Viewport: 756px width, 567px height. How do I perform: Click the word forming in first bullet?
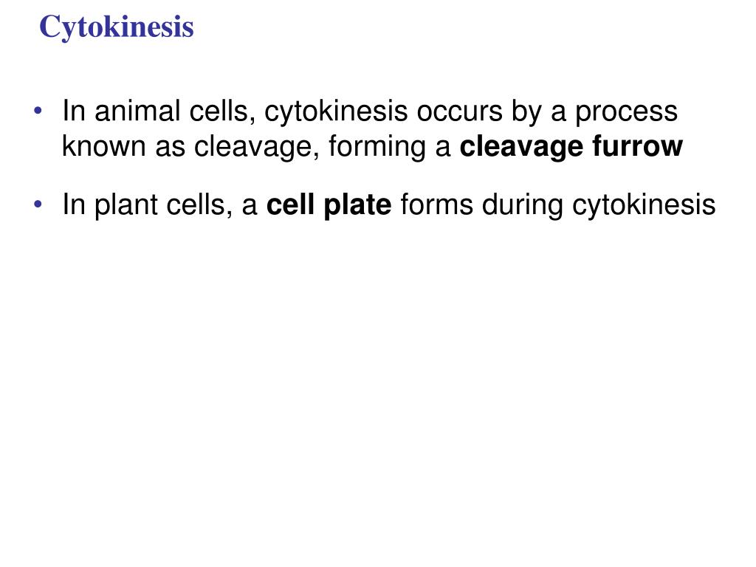pyautogui.click(x=377, y=148)
